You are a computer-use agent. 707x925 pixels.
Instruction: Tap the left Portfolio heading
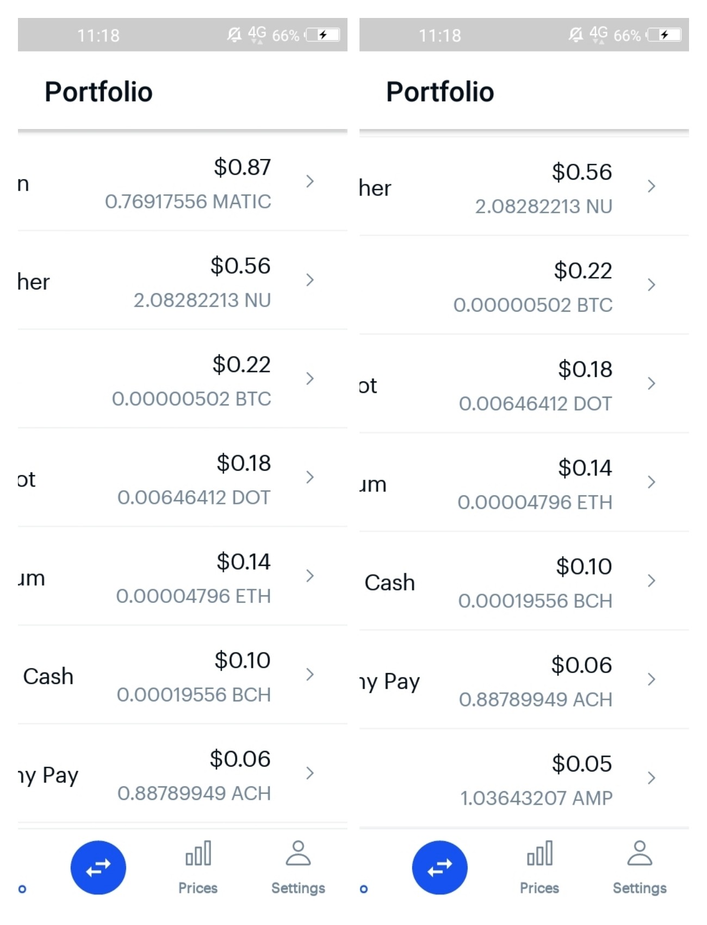click(x=98, y=91)
